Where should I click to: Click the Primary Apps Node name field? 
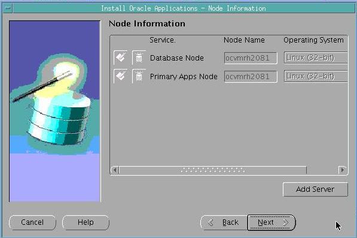tap(251, 77)
